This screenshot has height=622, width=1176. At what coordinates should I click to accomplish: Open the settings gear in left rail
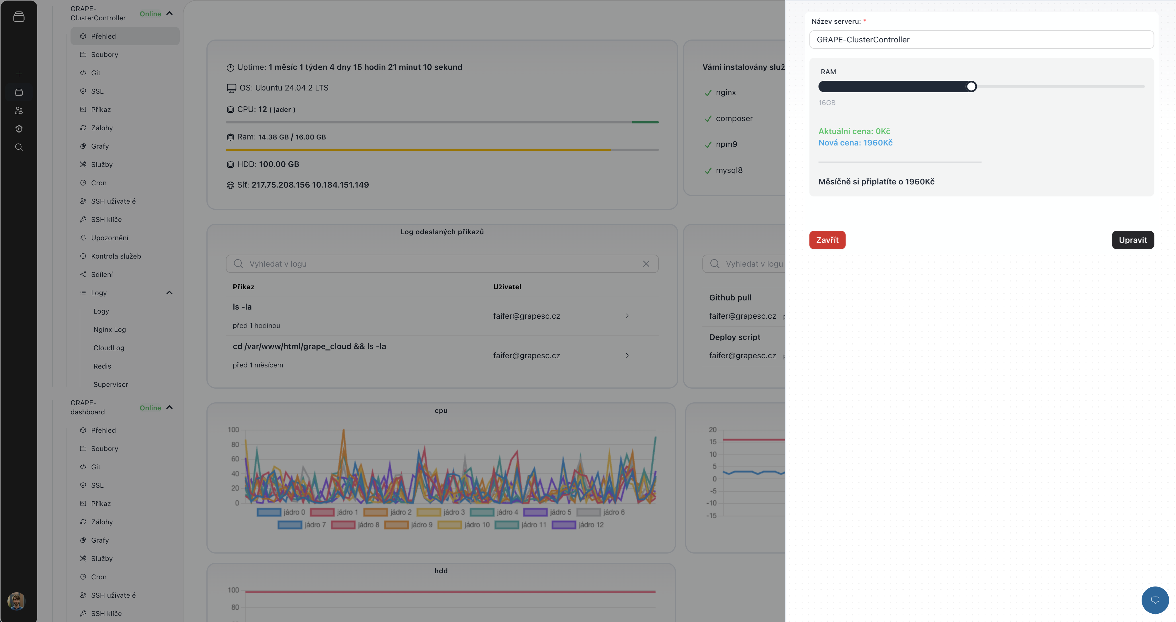[x=19, y=129]
